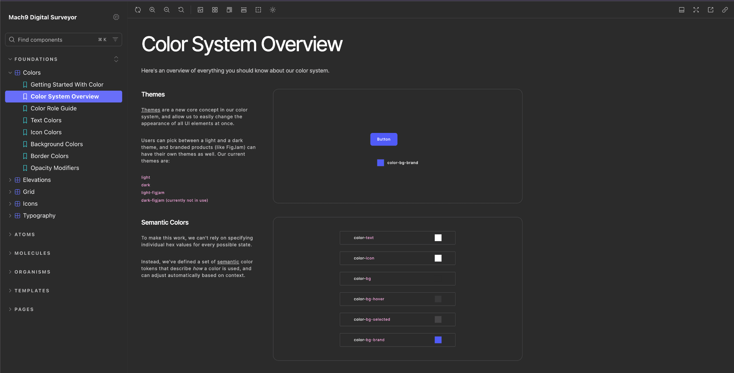Toggle the measure tool
Viewport: 734px width, 373px height.
(x=244, y=10)
